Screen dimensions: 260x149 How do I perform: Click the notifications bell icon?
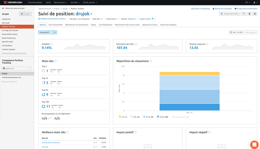coord(249,14)
